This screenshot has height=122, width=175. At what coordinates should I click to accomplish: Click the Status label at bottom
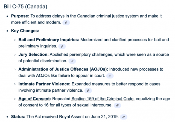click(x=18, y=117)
